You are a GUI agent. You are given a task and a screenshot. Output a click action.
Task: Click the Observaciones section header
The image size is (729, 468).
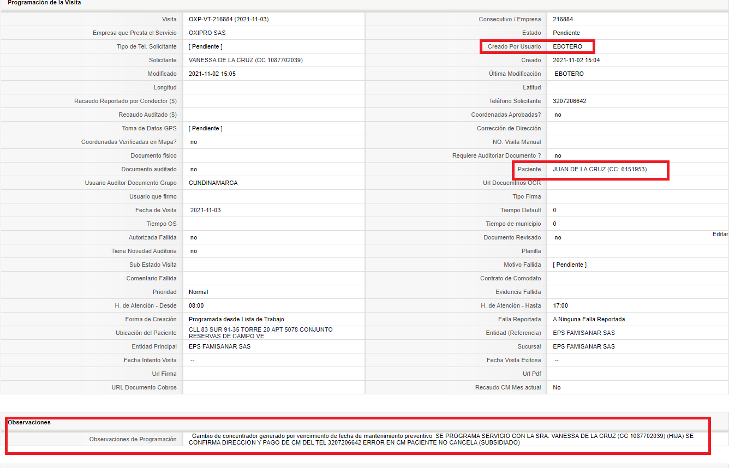coord(29,422)
